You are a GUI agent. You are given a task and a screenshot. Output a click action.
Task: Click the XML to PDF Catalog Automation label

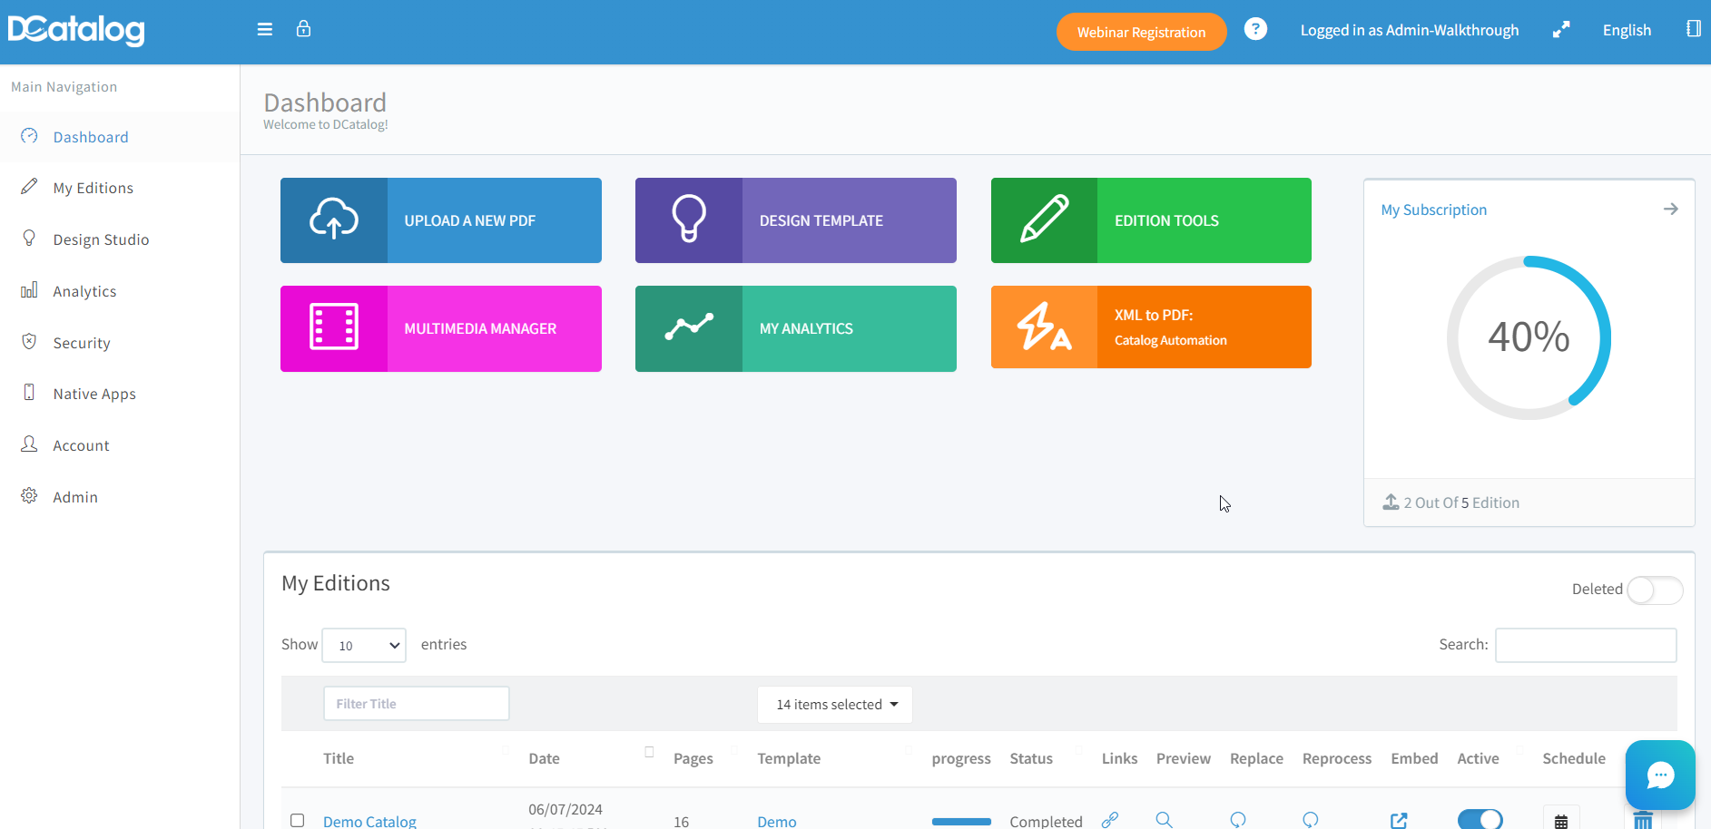[x=1170, y=327]
